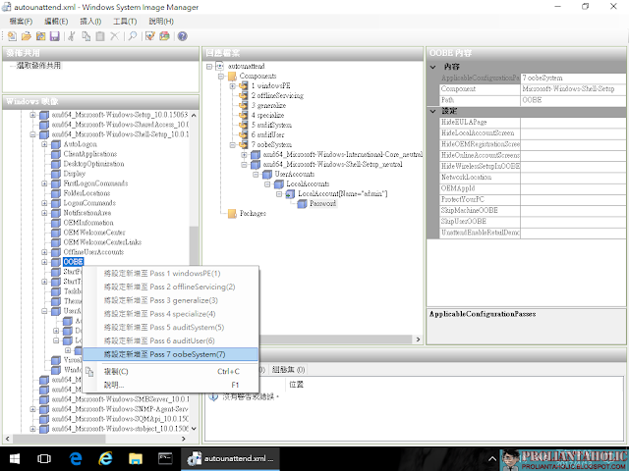Screen dimensions: 629x471
Task: Click the autounattend root file icon
Action: 220,66
